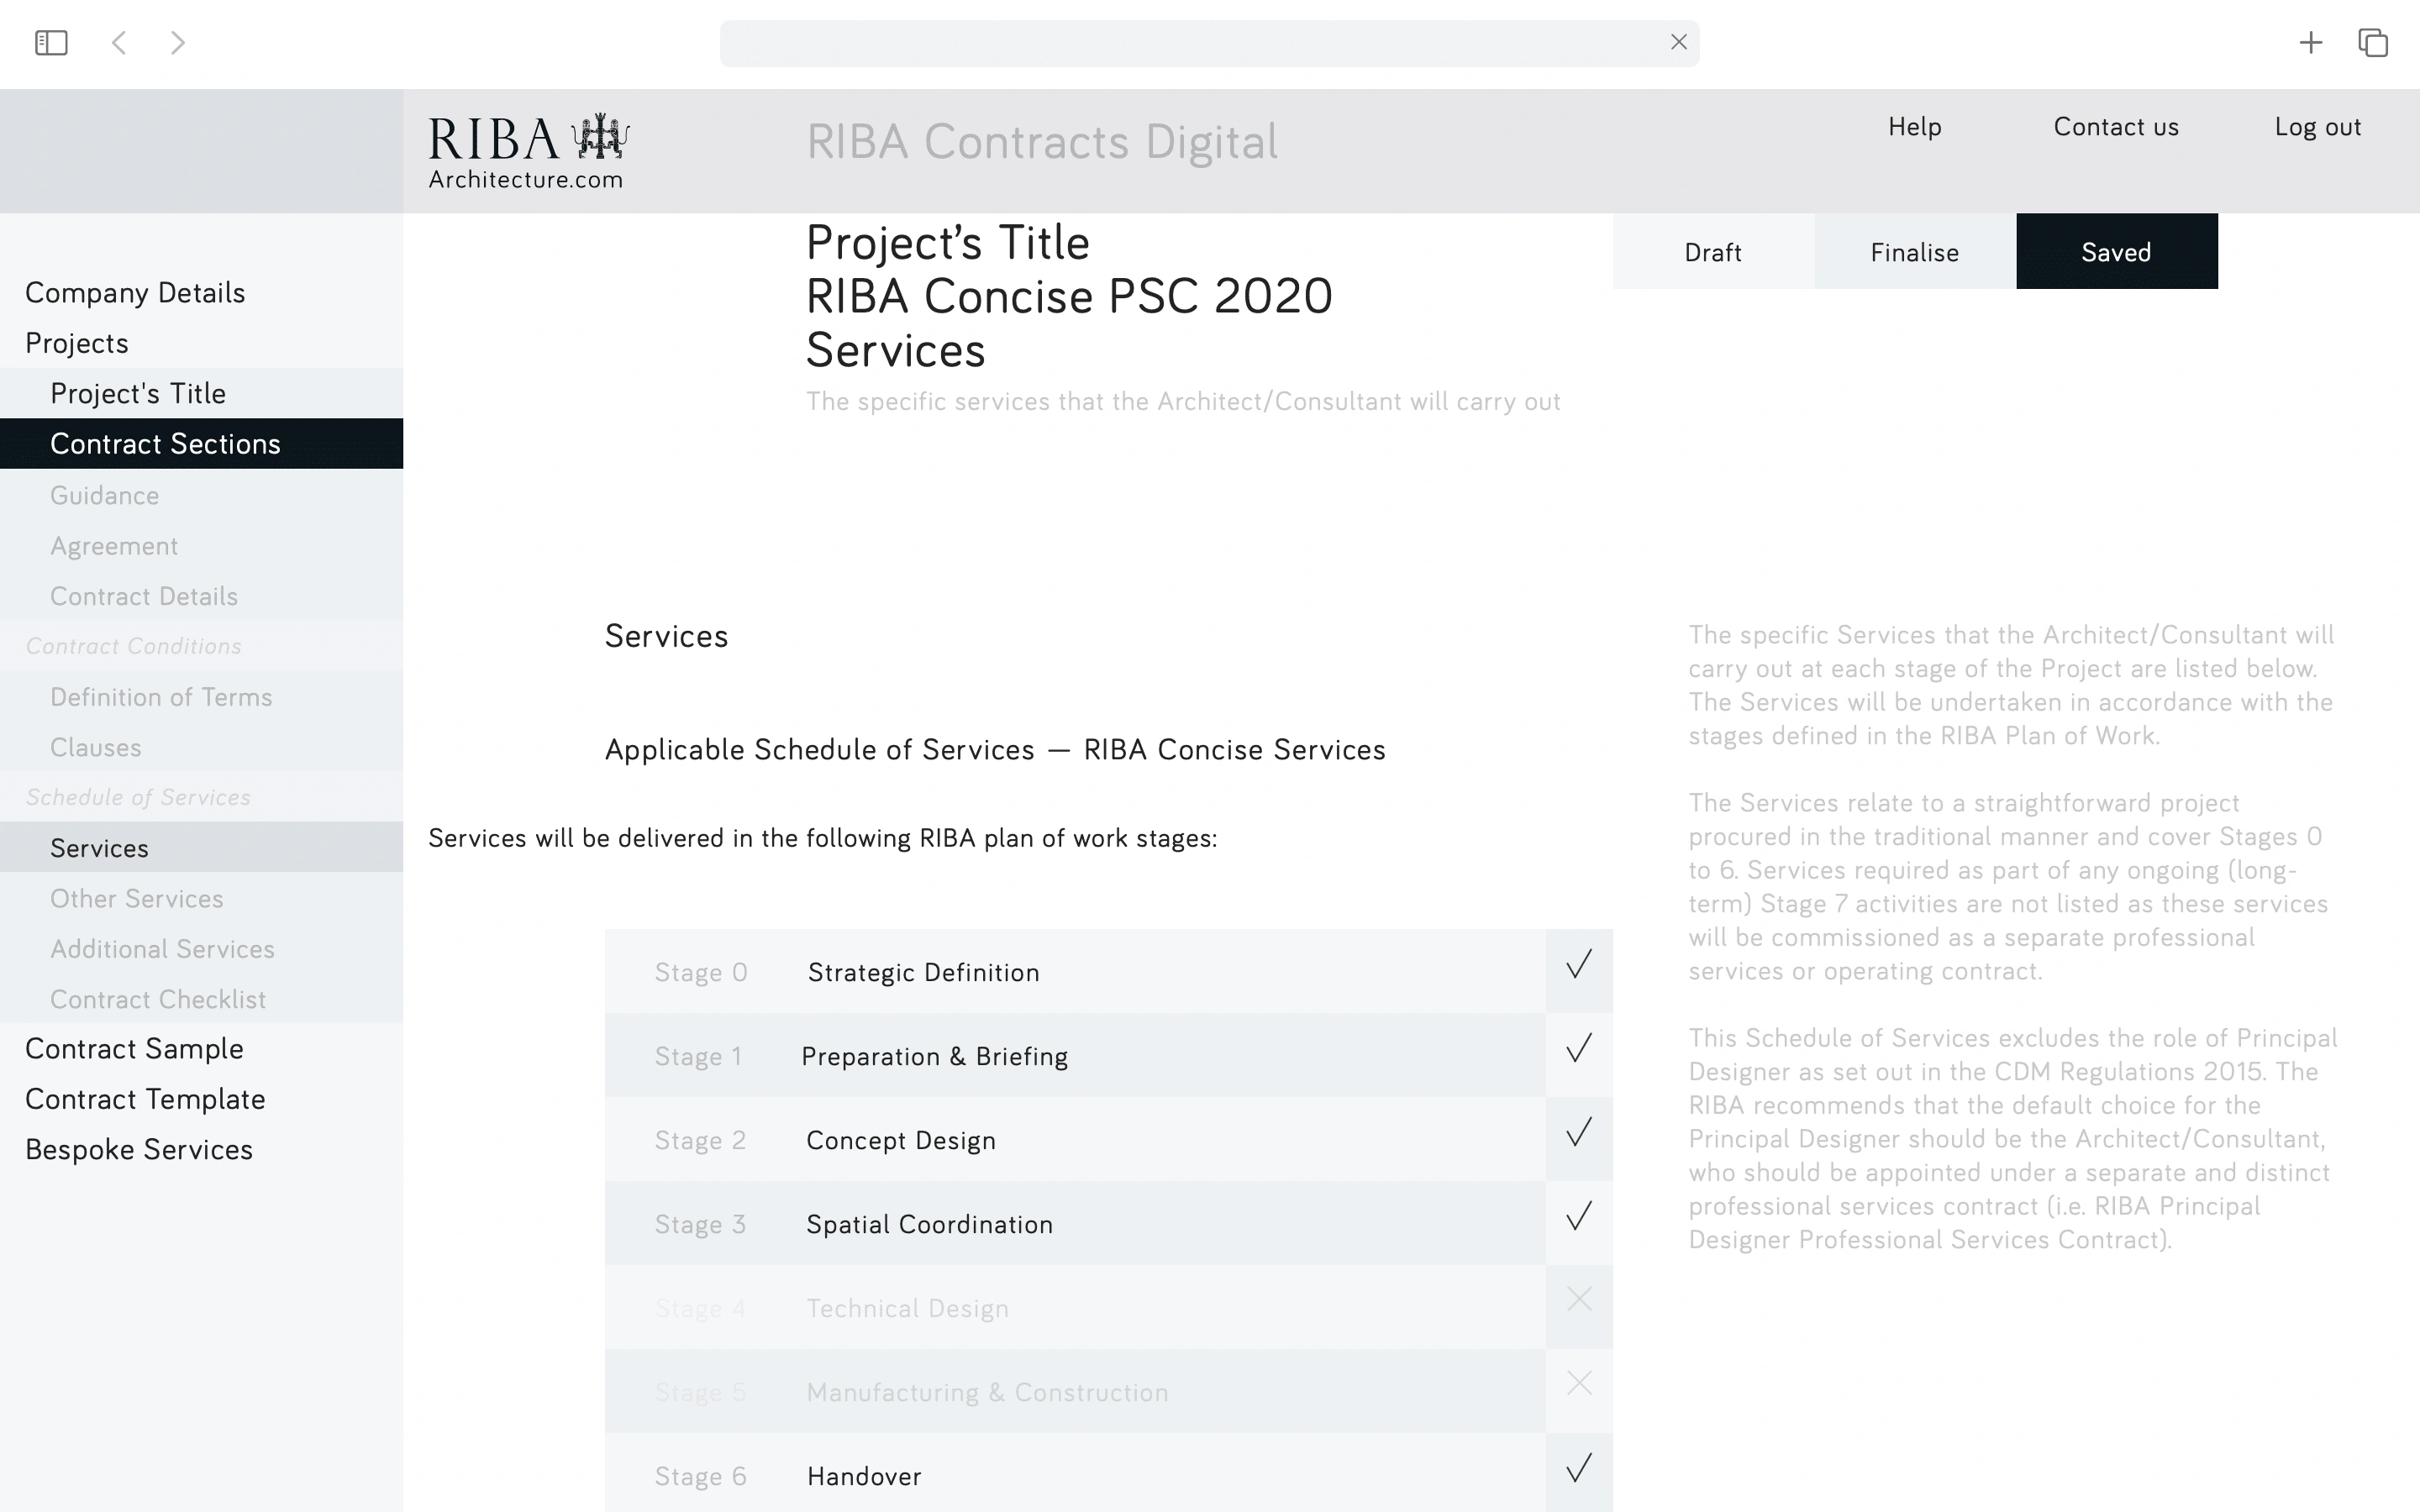Click the Preparation & Briefing stage label
This screenshot has width=2420, height=1512.
[934, 1057]
